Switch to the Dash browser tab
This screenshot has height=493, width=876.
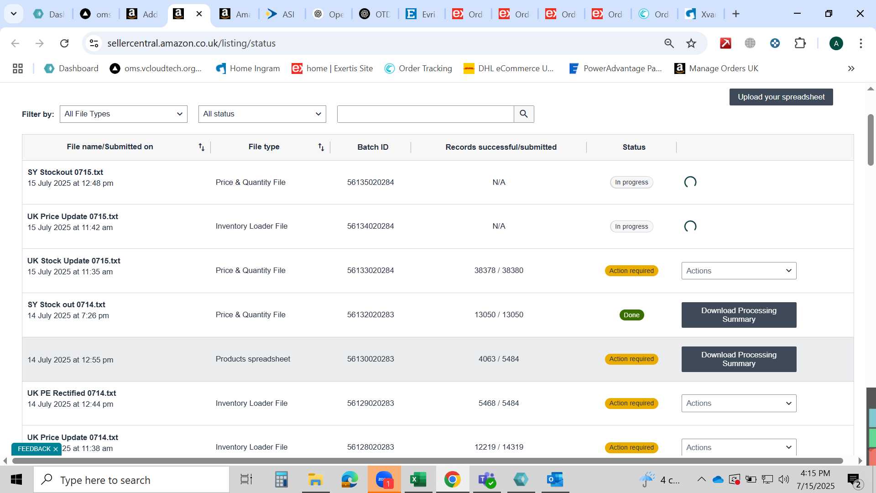[48, 14]
